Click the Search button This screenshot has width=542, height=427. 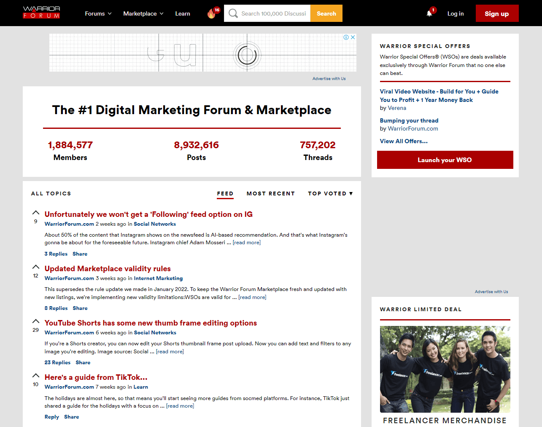[326, 13]
